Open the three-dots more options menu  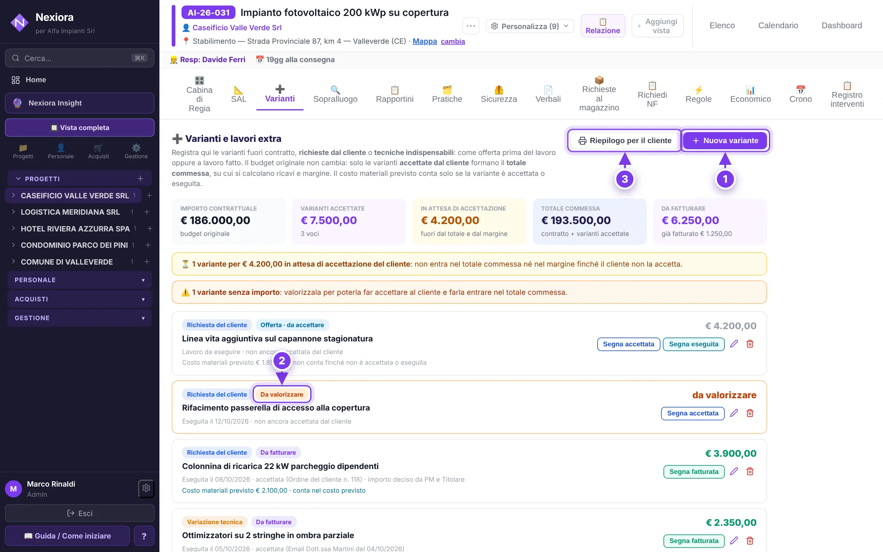click(471, 26)
